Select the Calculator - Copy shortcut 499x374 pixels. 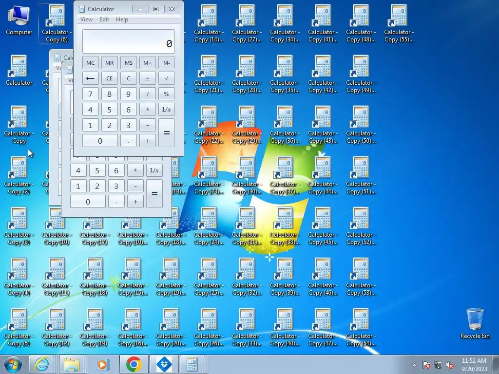pos(19,125)
